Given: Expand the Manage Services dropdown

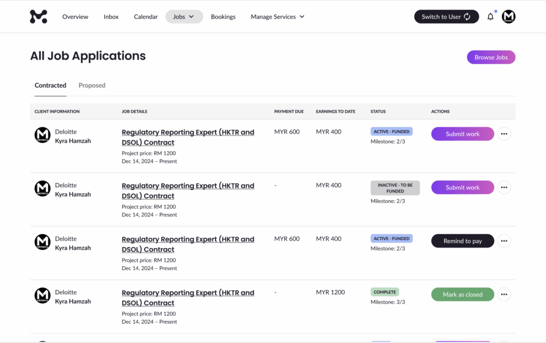Looking at the screenshot, I should 277,17.
